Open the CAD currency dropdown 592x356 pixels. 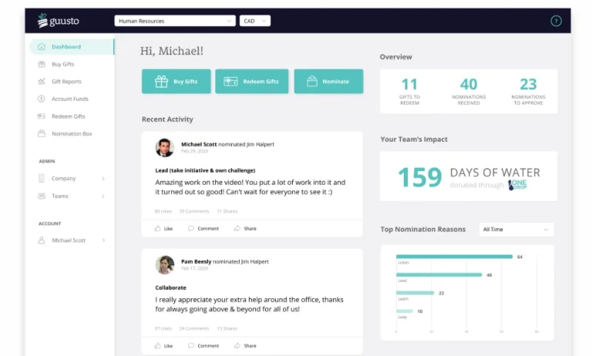click(x=255, y=21)
